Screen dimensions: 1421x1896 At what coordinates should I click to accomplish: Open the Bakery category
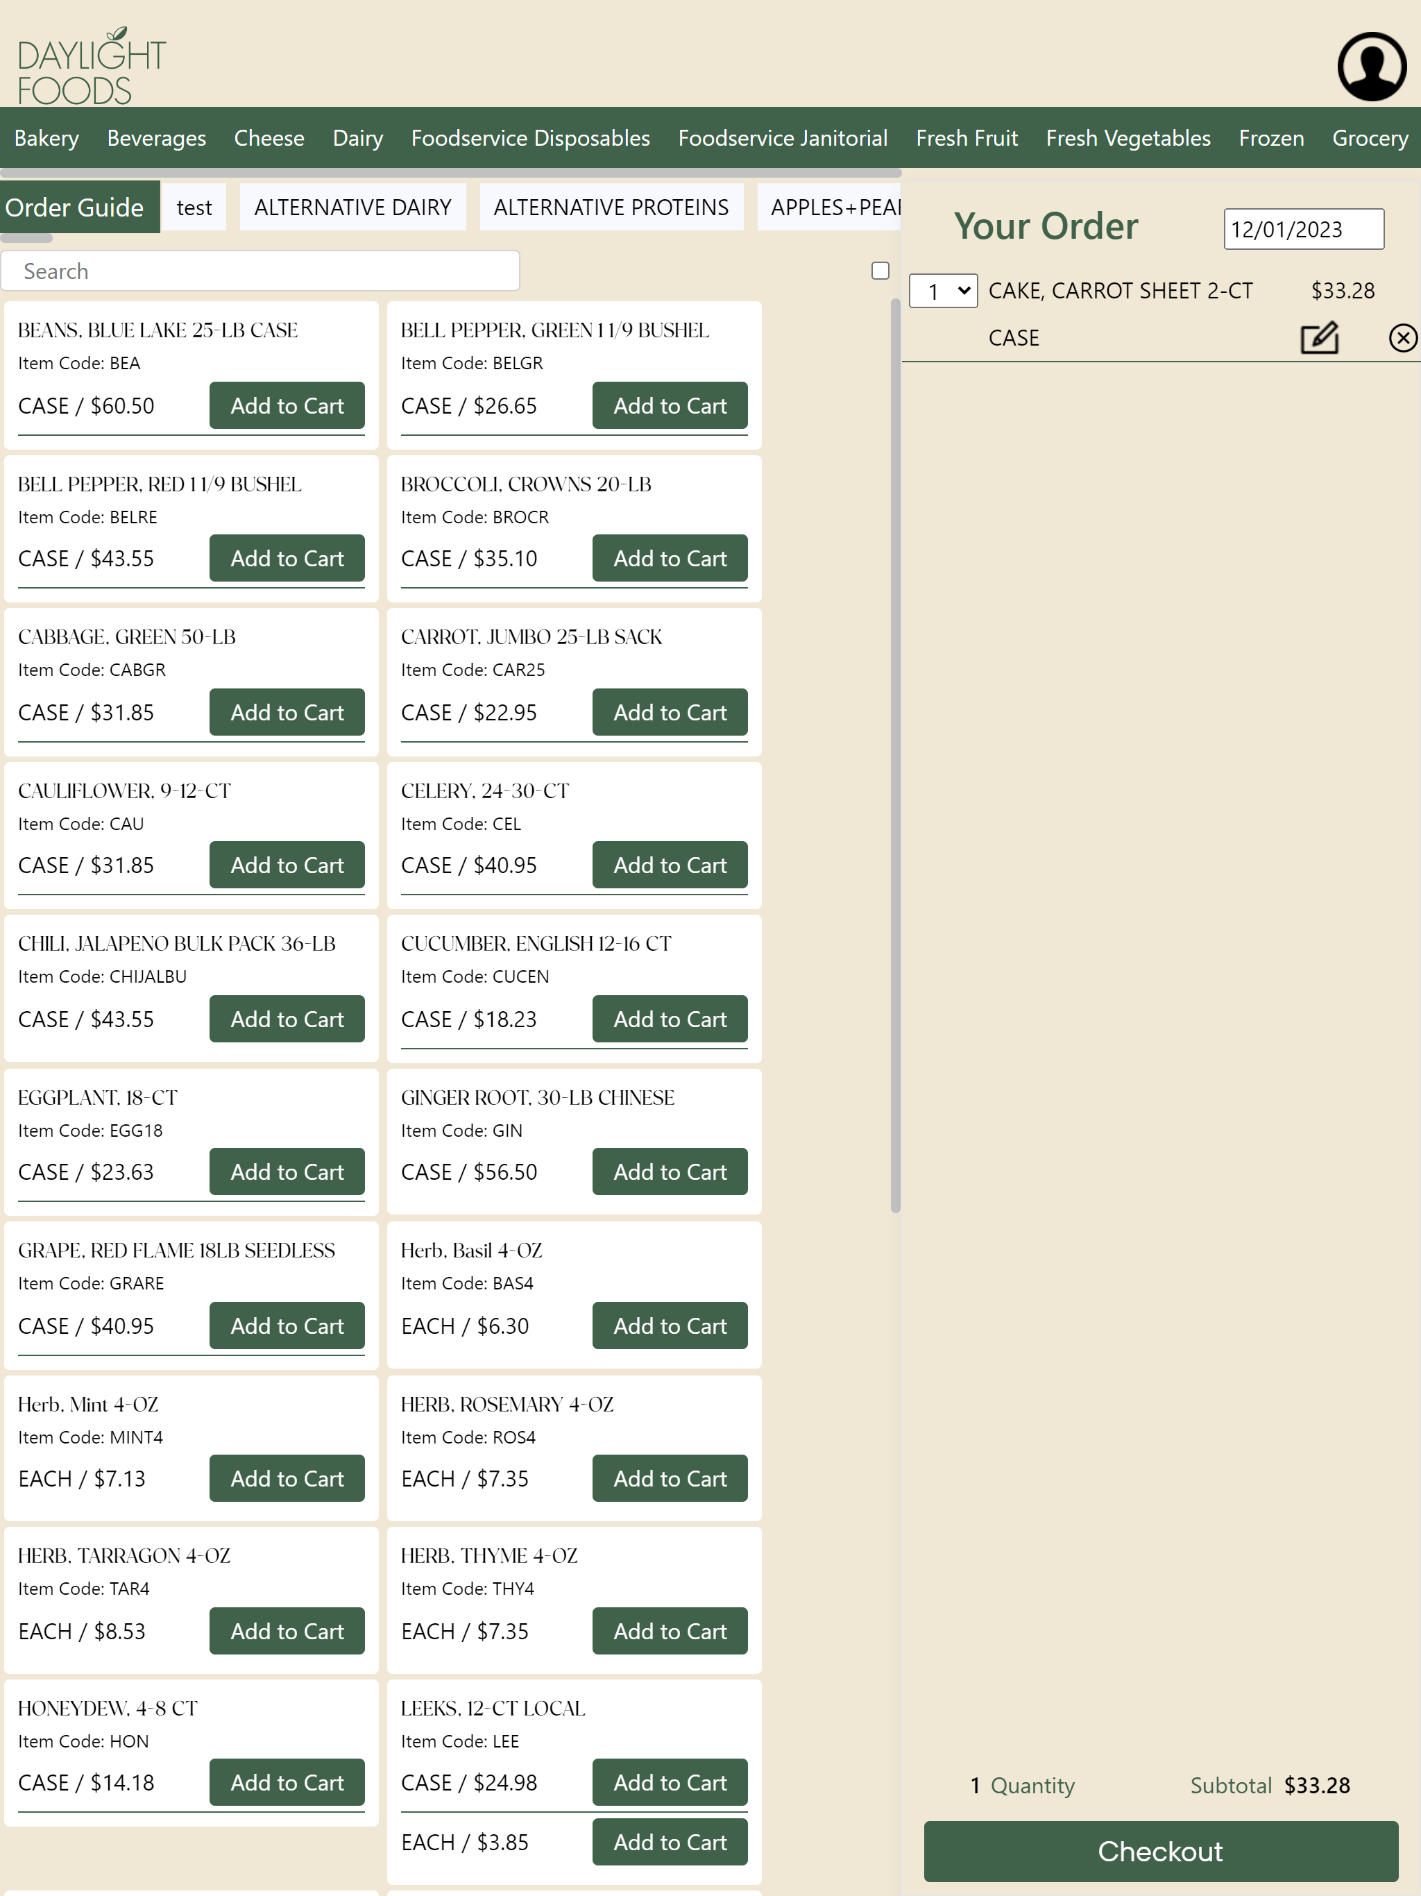pyautogui.click(x=47, y=138)
